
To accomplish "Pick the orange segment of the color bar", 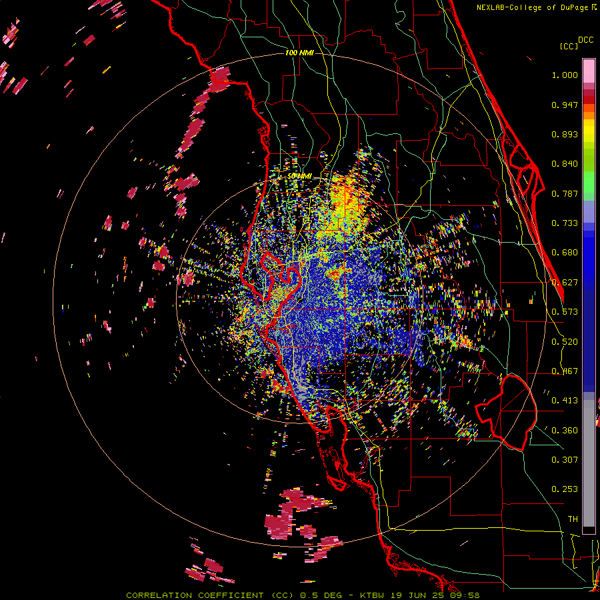I will point(589,115).
